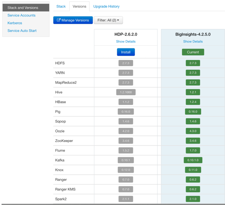Click HDP Flume version 1.5.2 badge

point(126,150)
